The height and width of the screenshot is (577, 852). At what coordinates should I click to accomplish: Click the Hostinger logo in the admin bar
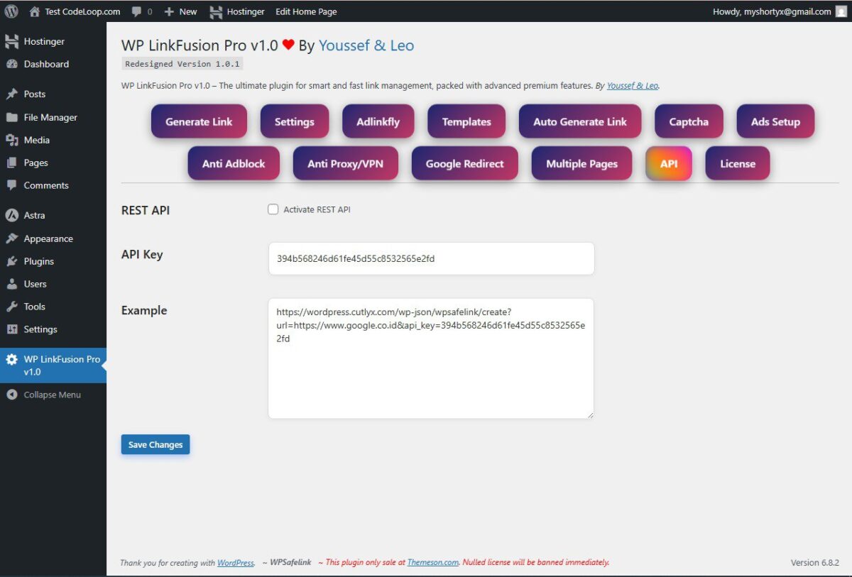click(x=216, y=12)
